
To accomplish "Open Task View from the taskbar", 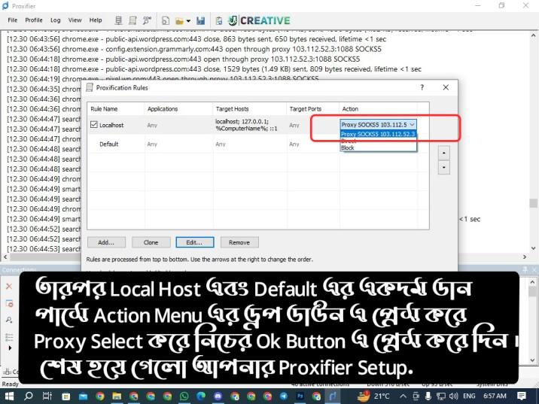I will [47, 396].
